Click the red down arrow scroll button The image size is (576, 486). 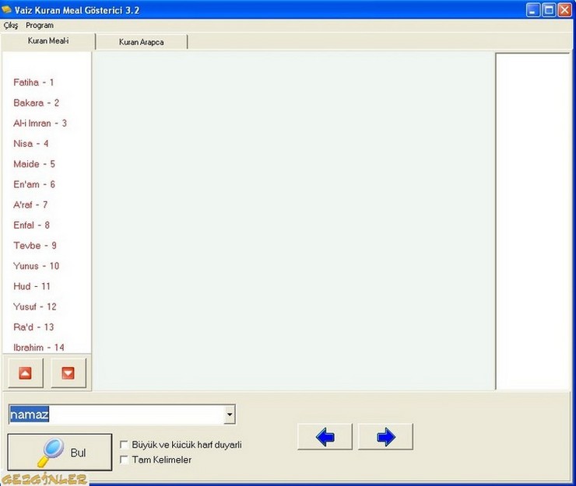tap(68, 373)
